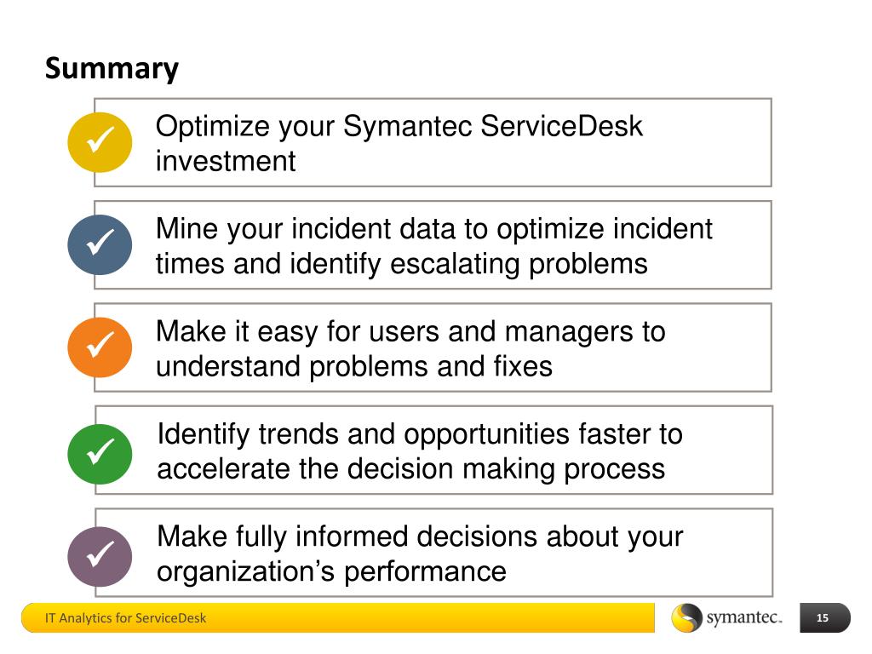Click the yellow footer bar
This screenshot has width=872, height=654.
(x=337, y=618)
